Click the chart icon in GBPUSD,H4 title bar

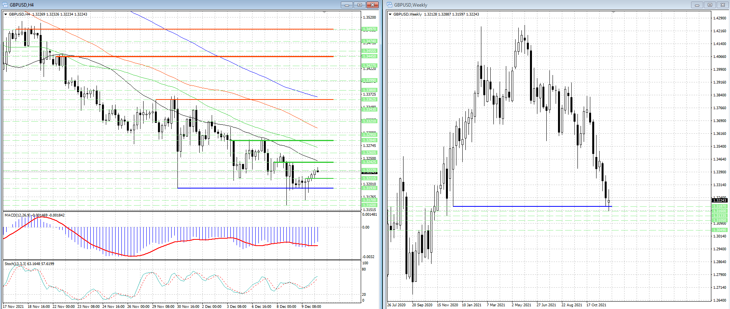pos(5,5)
